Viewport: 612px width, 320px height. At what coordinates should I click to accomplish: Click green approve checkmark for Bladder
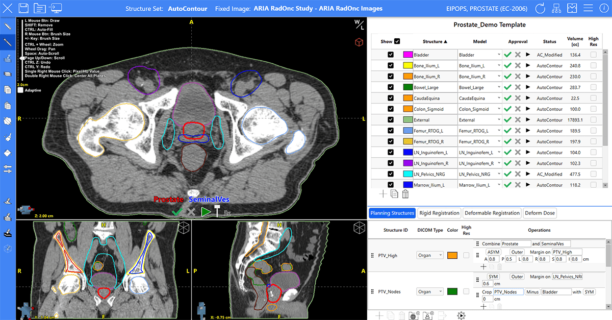(x=507, y=55)
